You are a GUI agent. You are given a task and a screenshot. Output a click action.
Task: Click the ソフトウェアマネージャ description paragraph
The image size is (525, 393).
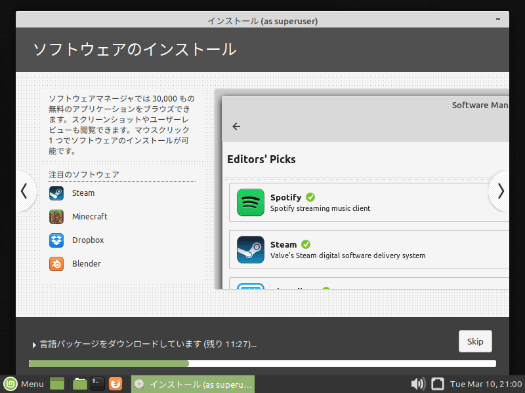[121, 124]
